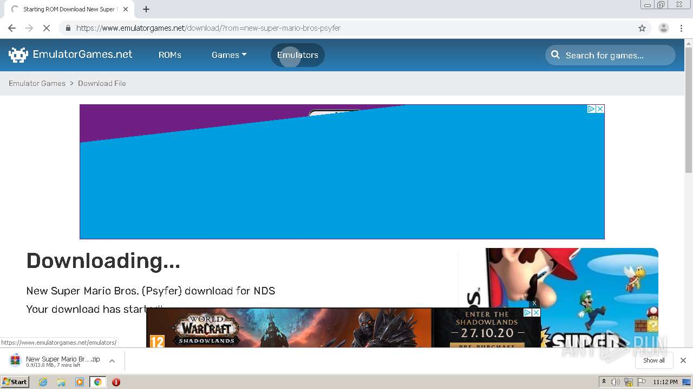Click Show all downloads button

click(x=653, y=360)
